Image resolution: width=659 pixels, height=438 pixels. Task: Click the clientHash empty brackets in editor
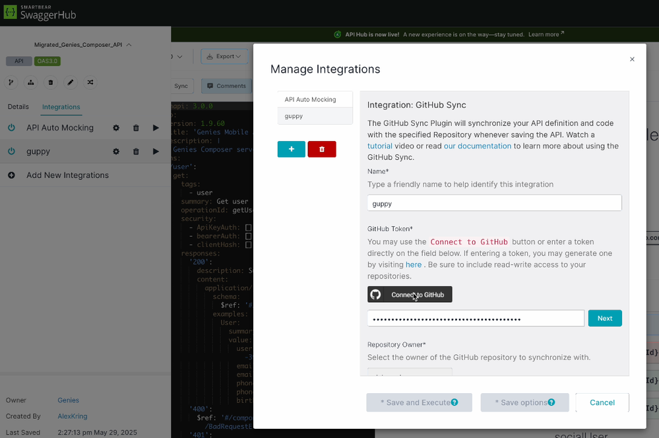[x=249, y=245]
